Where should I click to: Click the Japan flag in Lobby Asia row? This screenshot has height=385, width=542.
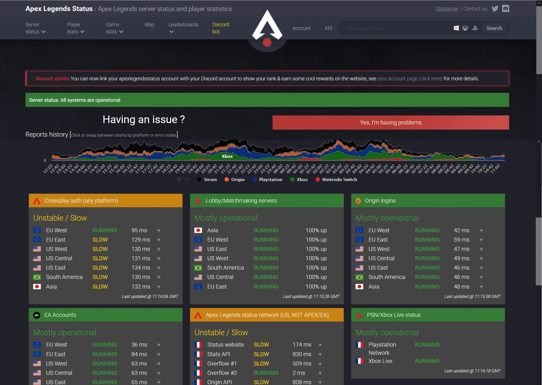198,231
